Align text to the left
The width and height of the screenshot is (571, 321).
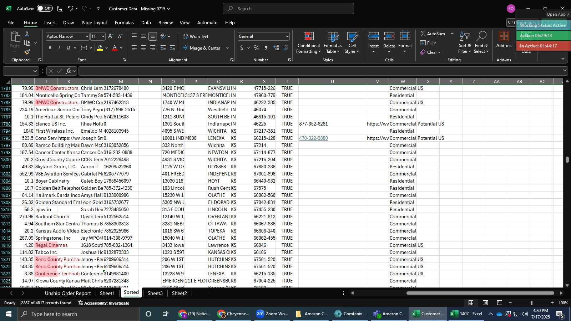tap(134, 48)
